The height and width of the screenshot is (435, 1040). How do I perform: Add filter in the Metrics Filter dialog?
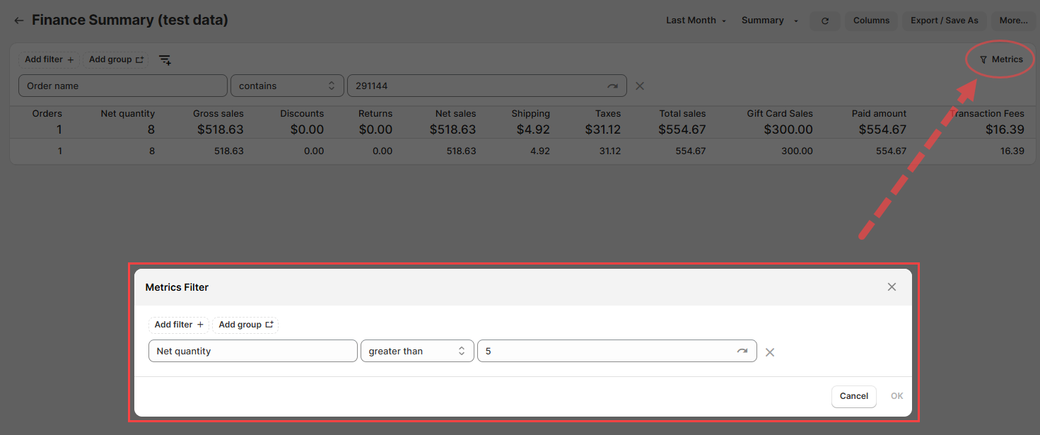[x=179, y=325]
